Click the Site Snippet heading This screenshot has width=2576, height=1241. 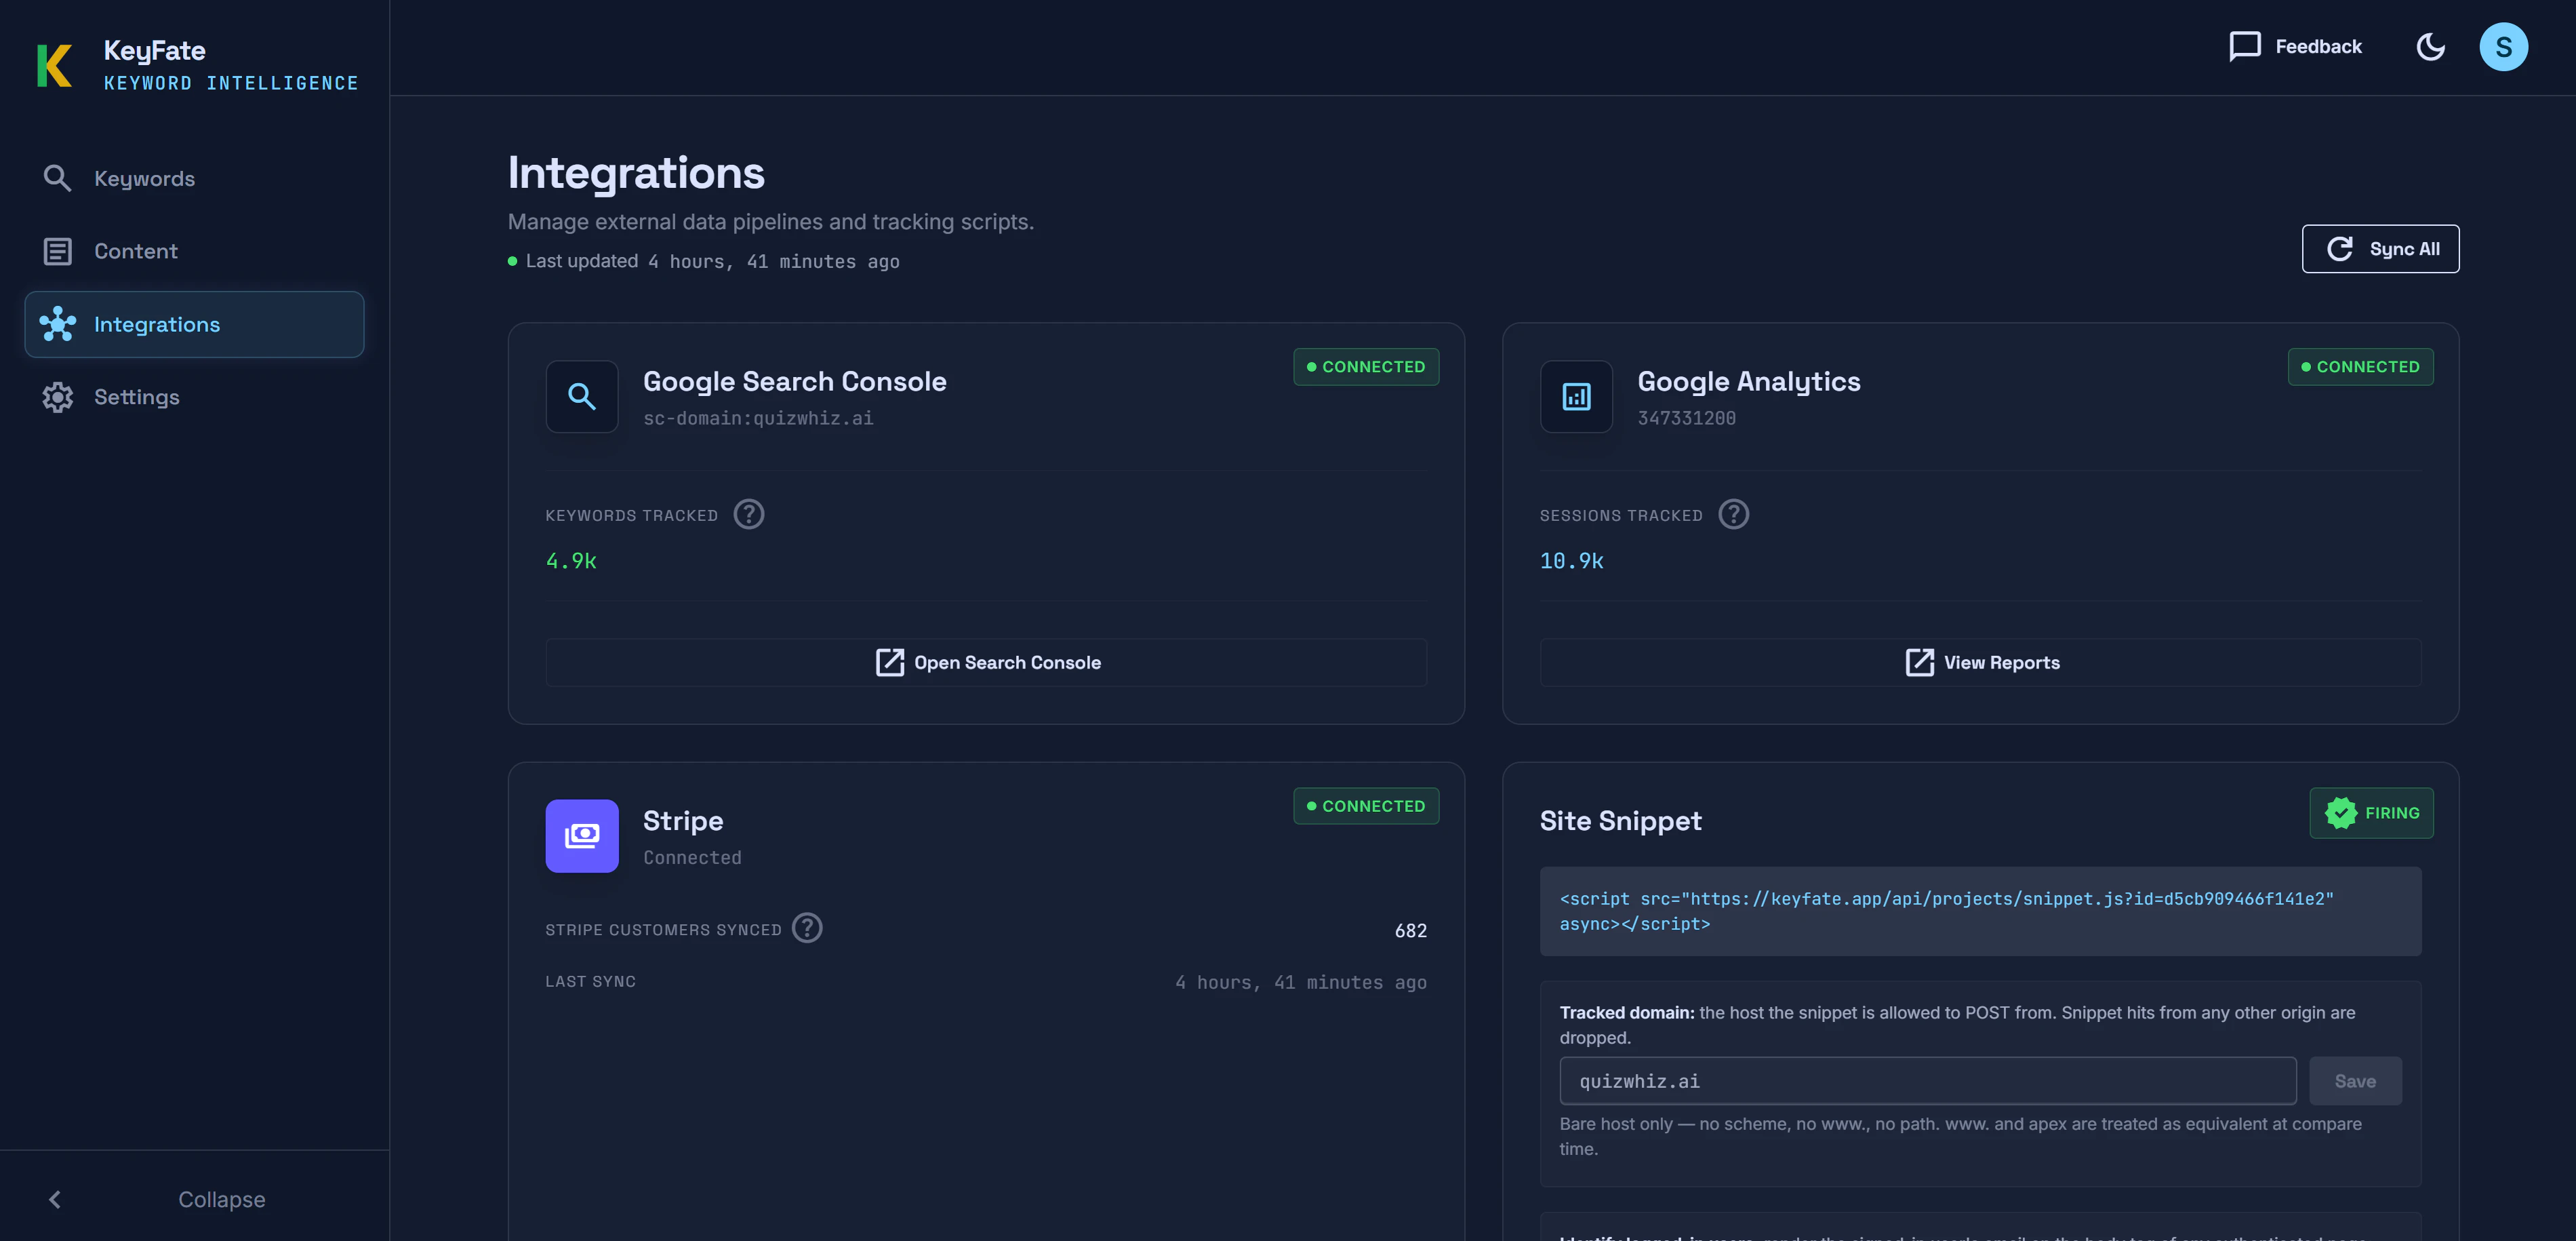pyautogui.click(x=1620, y=821)
